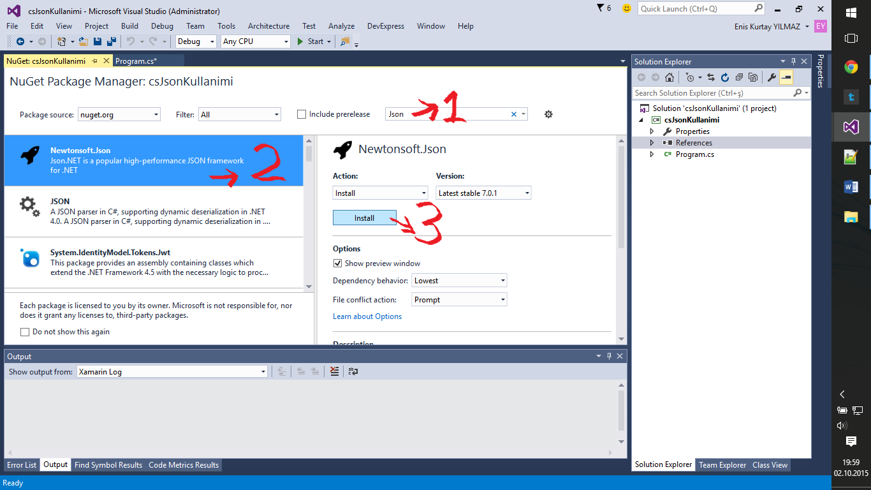Image resolution: width=871 pixels, height=490 pixels.
Task: Click the Solution Explorer Home icon
Action: pos(670,77)
